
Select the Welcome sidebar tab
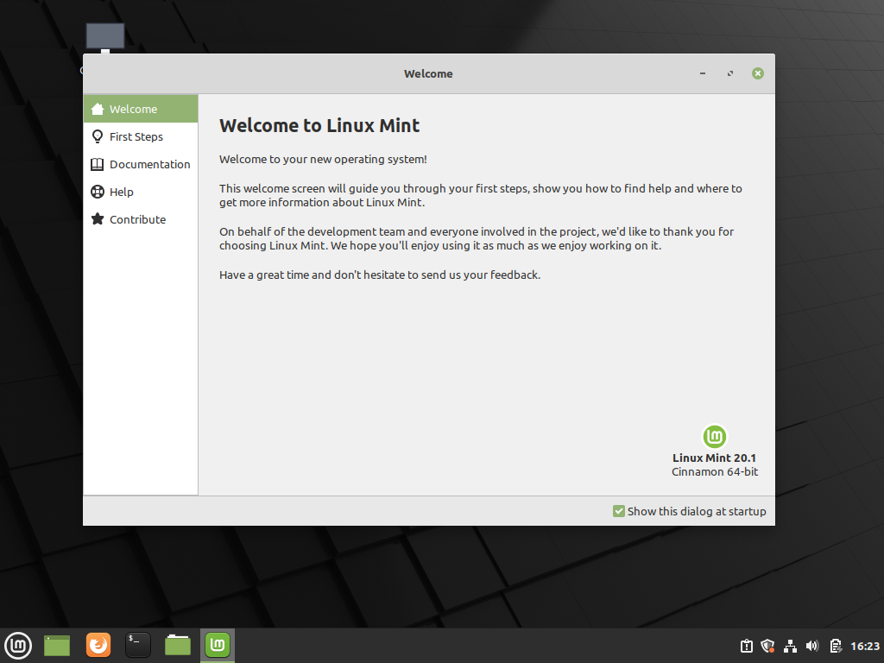pyautogui.click(x=141, y=109)
